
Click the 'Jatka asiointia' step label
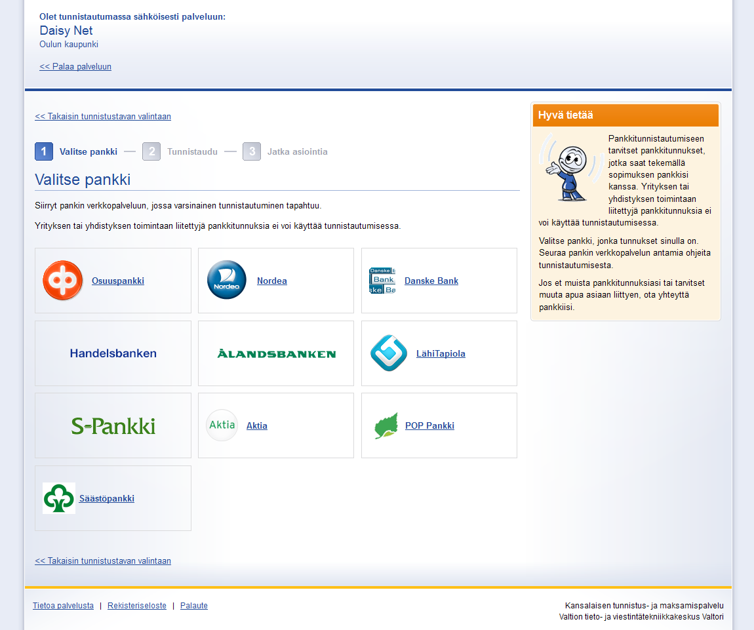297,151
